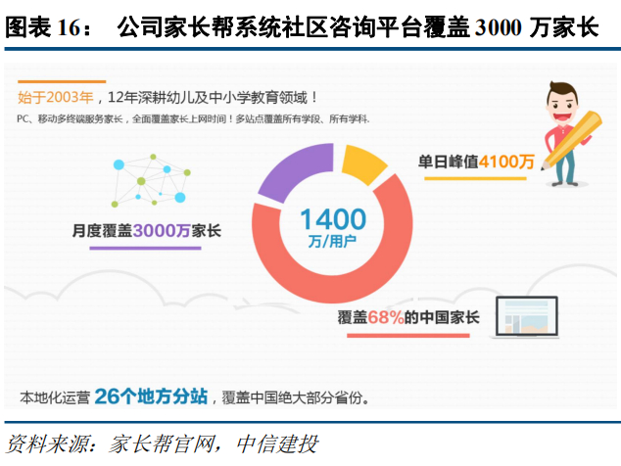Click the 资料来源 source line
The width and height of the screenshot is (621, 466).
click(x=162, y=443)
